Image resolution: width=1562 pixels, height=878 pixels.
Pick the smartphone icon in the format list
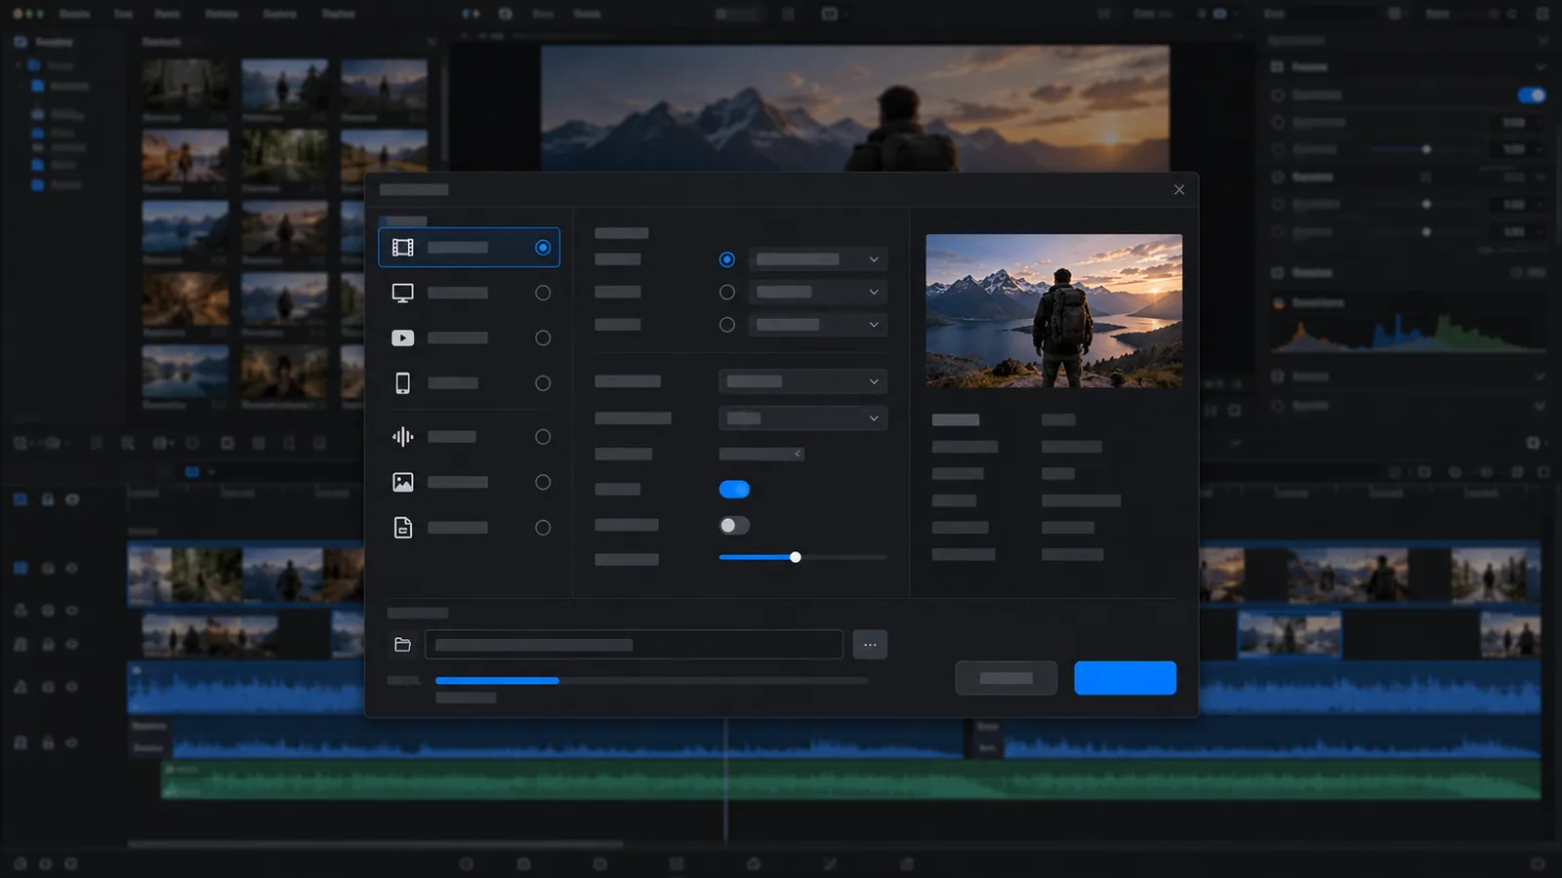click(402, 383)
